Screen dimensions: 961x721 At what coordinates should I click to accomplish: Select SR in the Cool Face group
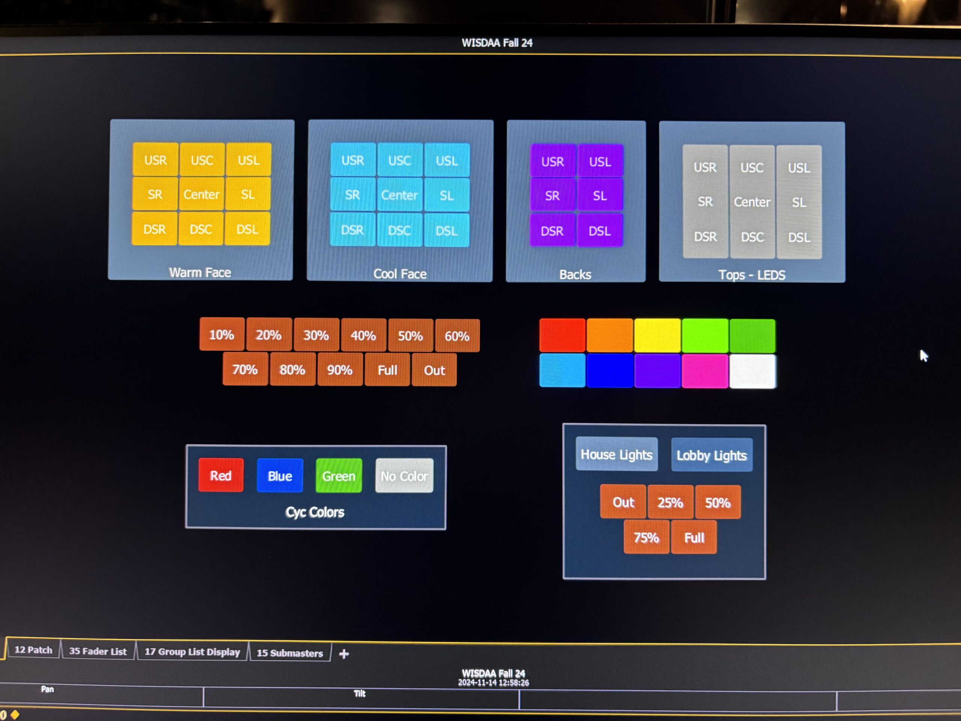[352, 195]
